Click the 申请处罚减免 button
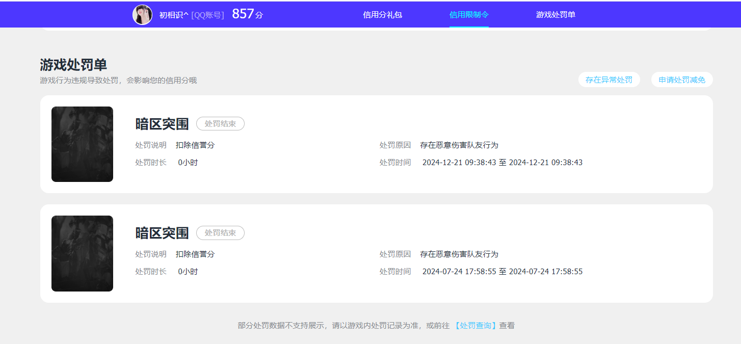This screenshot has width=741, height=344. click(681, 80)
